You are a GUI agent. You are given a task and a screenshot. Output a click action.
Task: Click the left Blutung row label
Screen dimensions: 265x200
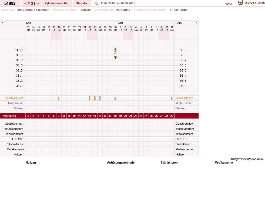tap(18, 108)
